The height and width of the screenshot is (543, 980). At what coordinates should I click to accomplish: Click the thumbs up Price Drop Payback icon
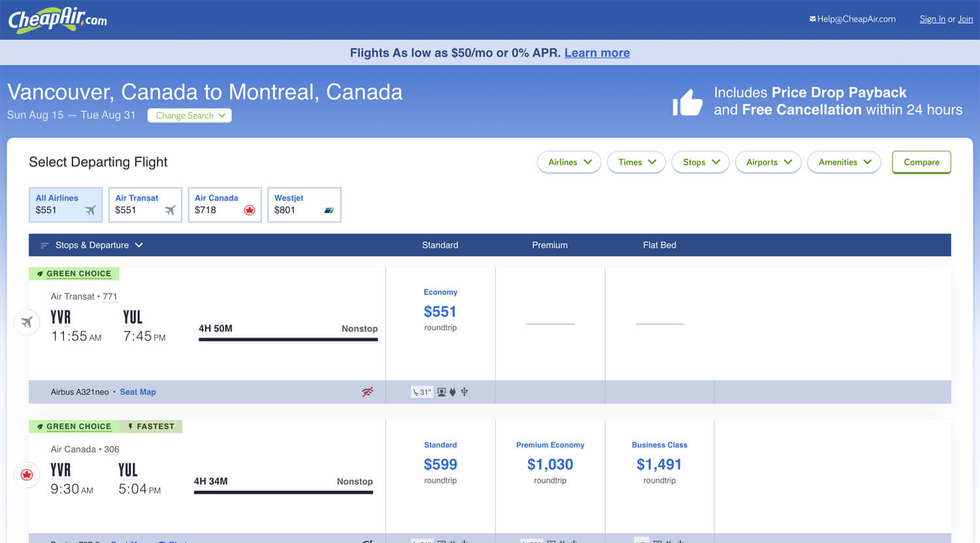coord(687,102)
